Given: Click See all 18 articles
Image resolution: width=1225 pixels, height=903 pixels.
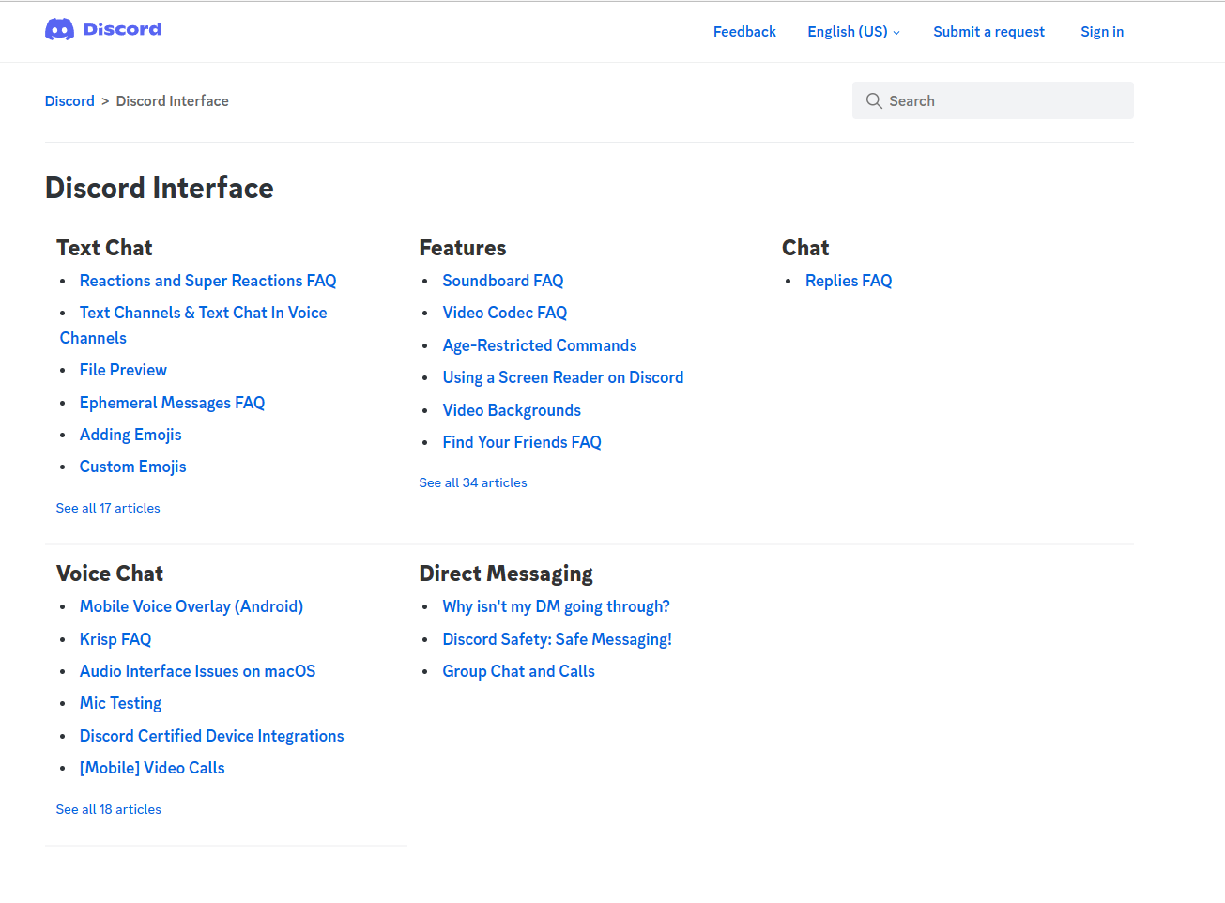Looking at the screenshot, I should (x=109, y=809).
